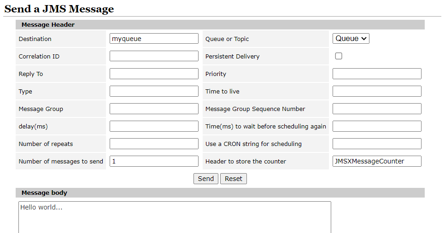Select the delay(ms) input field

click(154, 126)
